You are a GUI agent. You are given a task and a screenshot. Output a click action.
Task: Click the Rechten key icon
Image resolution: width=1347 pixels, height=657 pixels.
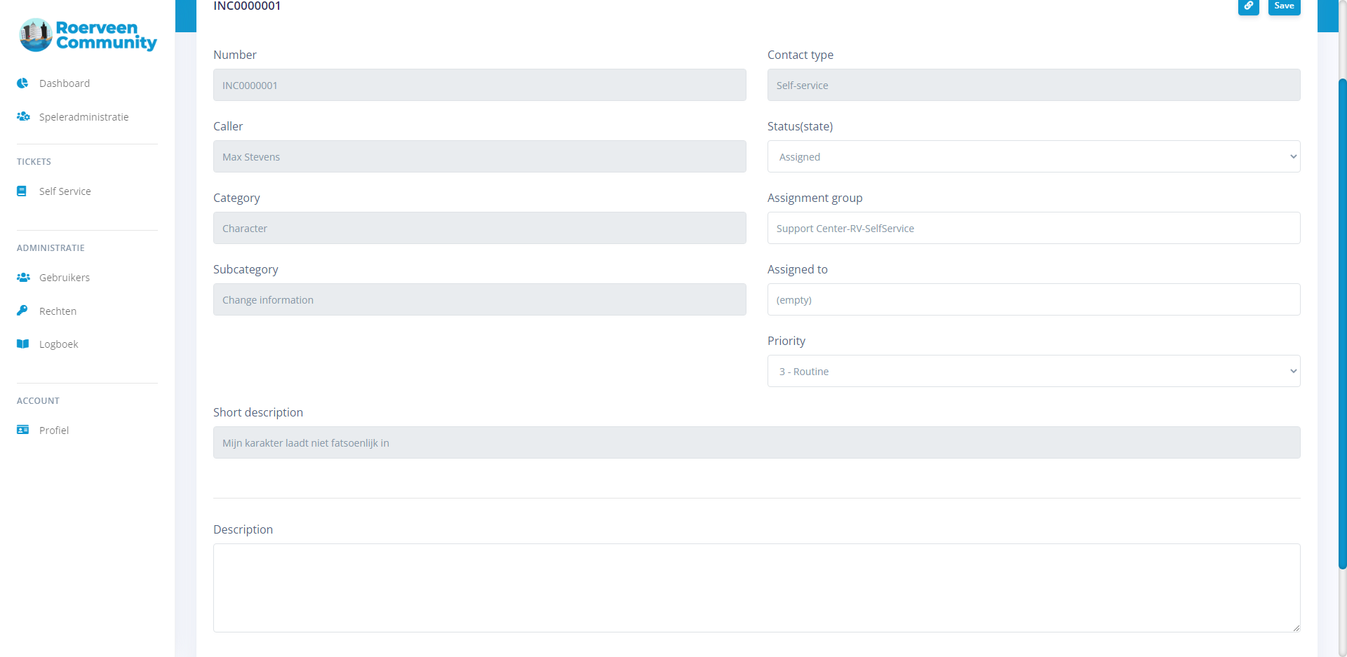22,311
